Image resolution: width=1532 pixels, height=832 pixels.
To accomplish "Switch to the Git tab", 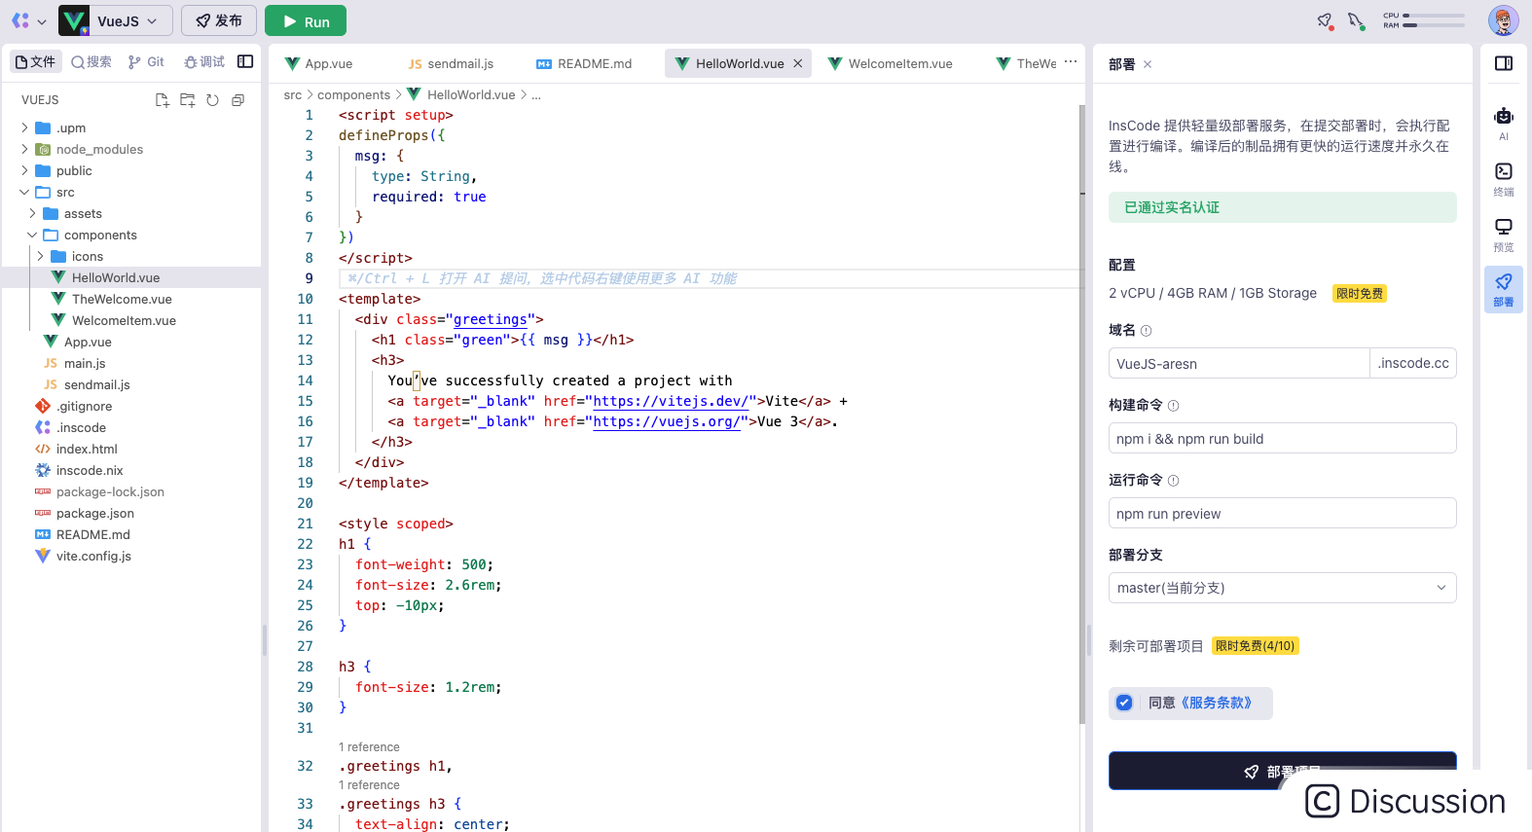I will tap(146, 61).
